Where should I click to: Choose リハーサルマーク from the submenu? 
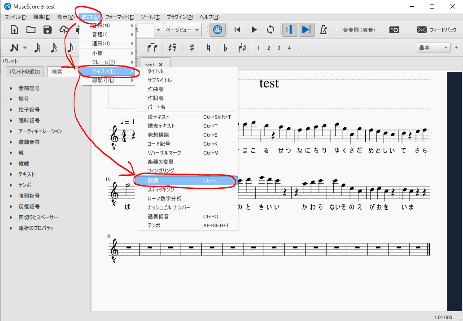coord(186,153)
